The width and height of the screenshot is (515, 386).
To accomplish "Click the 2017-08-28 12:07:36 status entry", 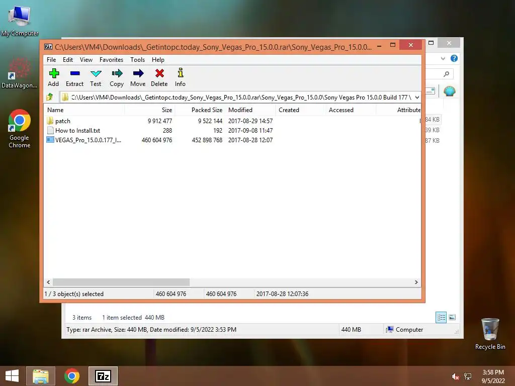I will [282, 294].
